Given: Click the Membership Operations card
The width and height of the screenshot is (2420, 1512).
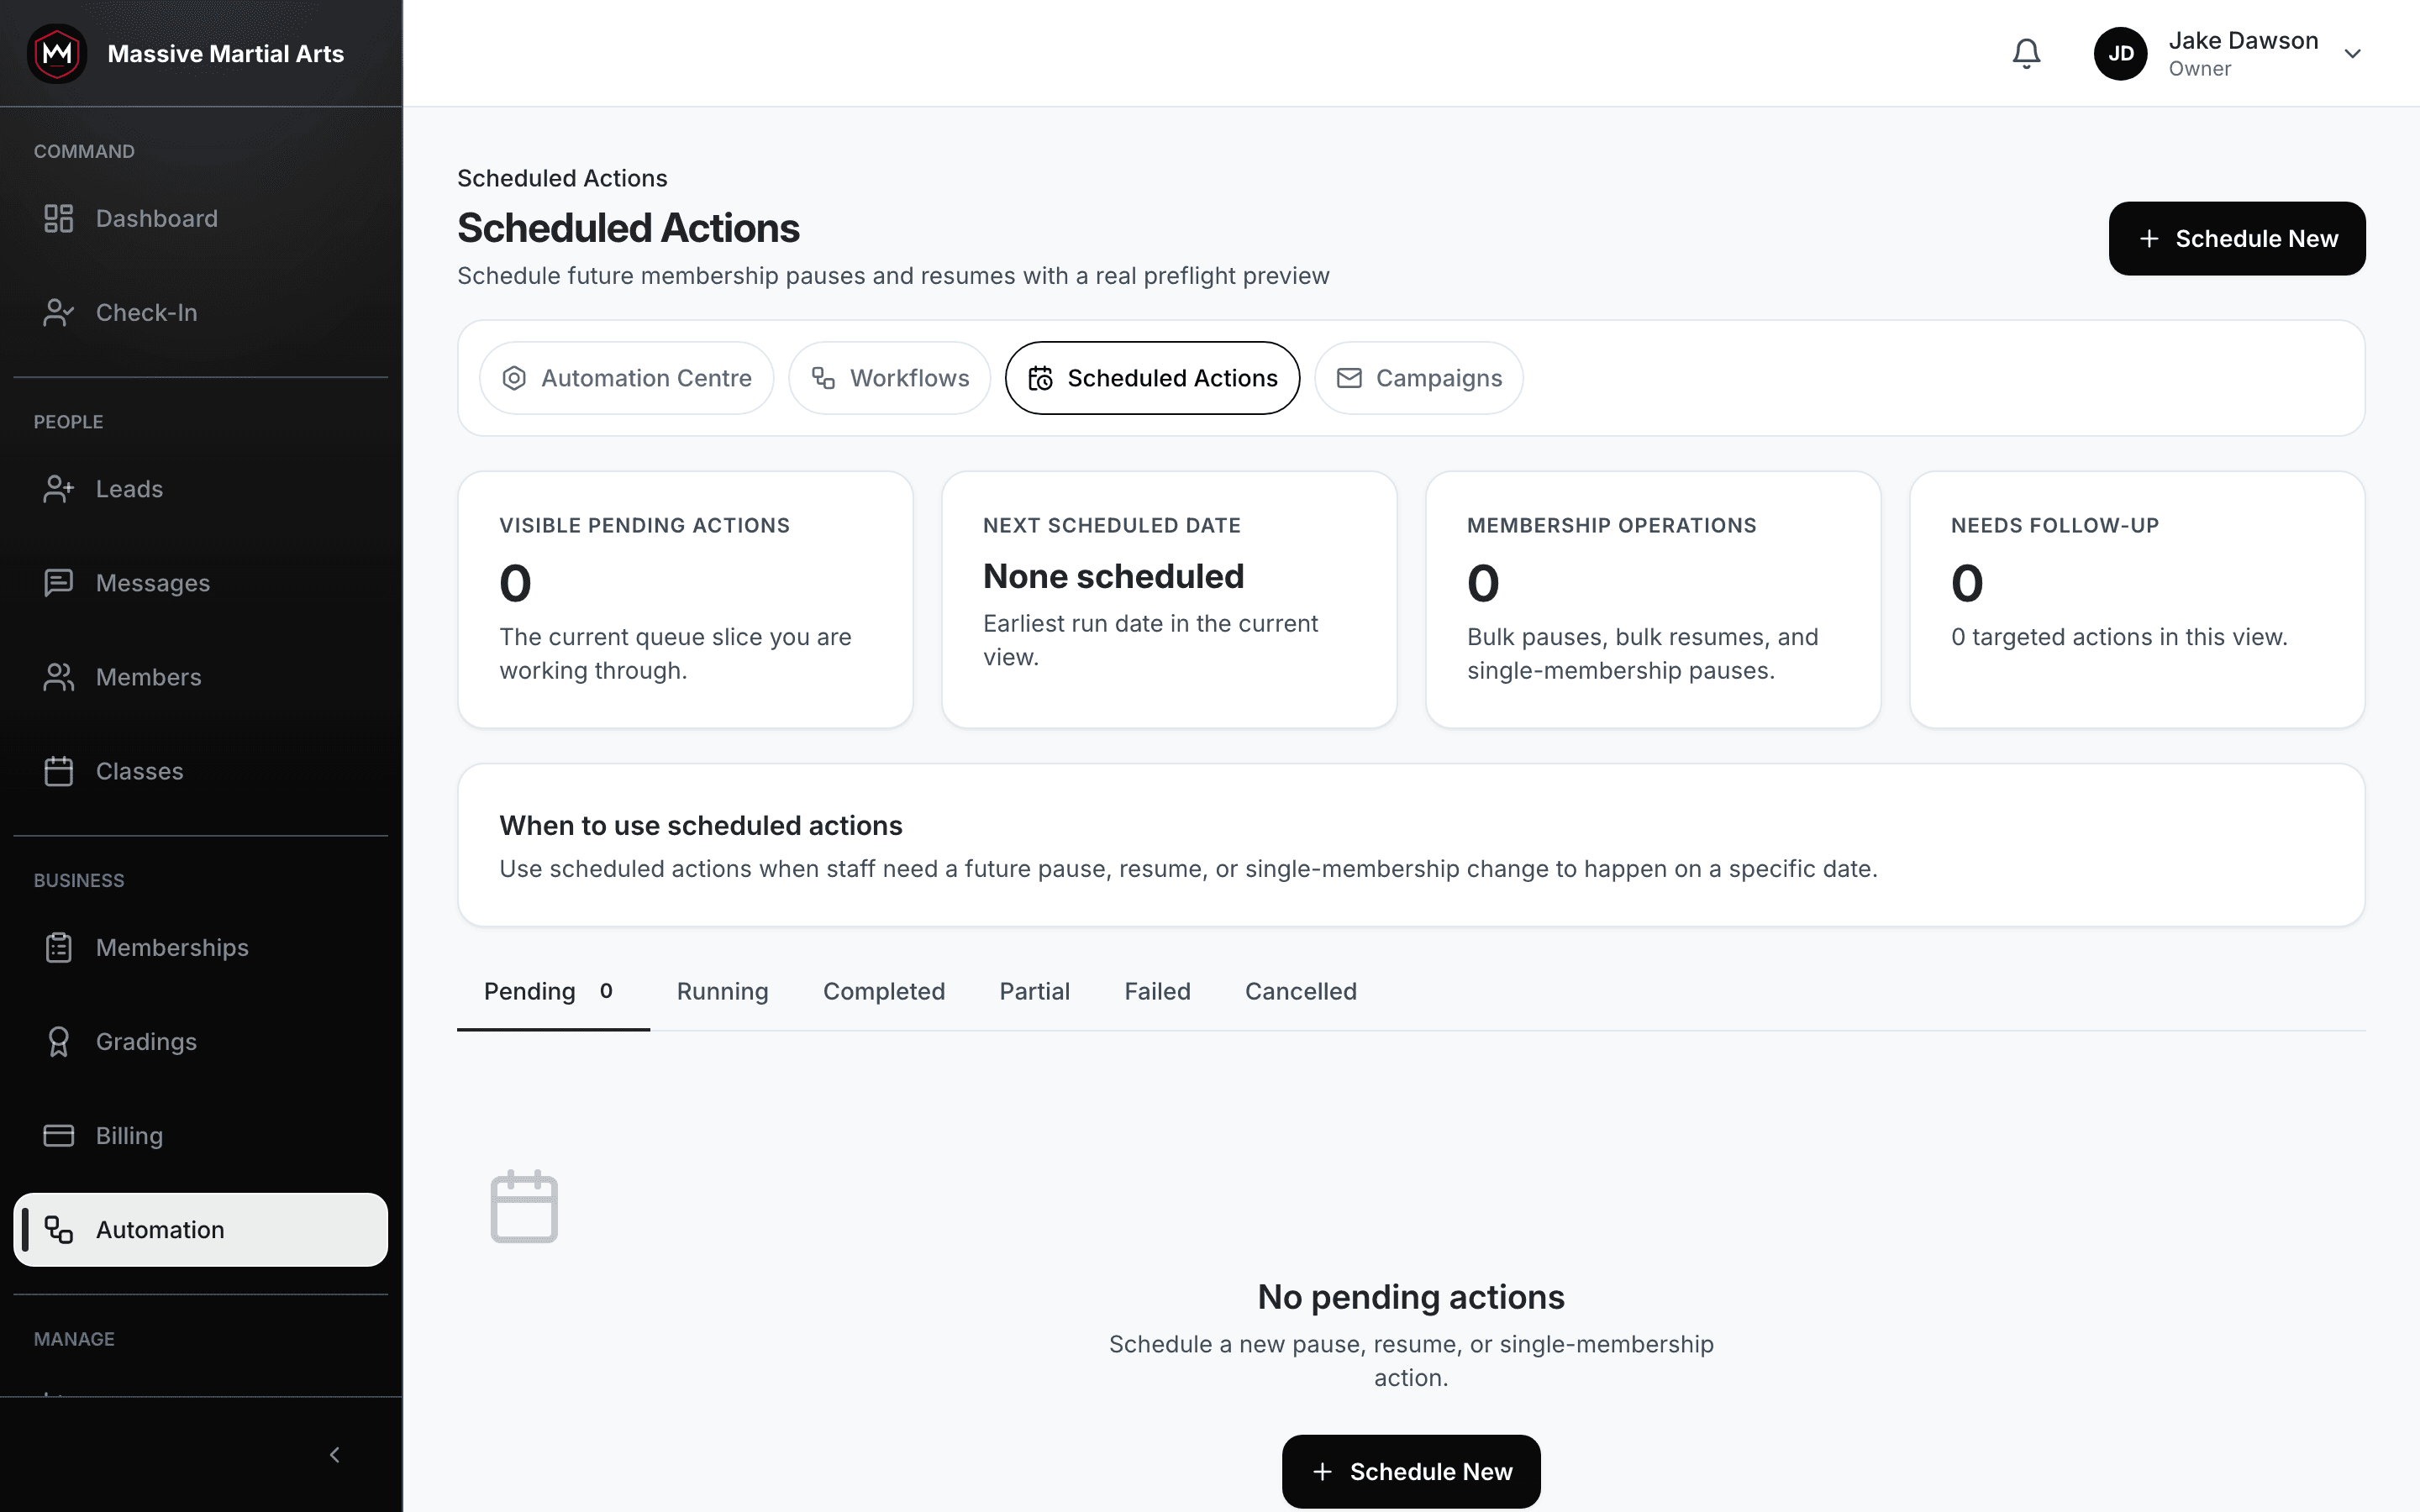Looking at the screenshot, I should (x=1653, y=599).
